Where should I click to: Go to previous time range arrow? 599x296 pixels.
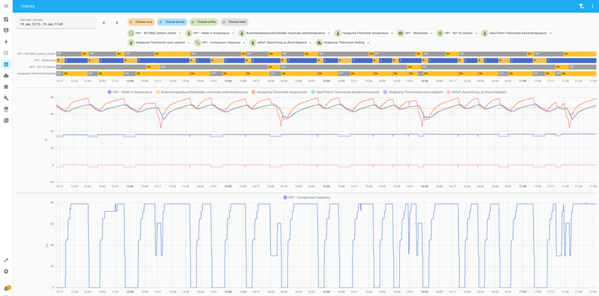pos(104,23)
